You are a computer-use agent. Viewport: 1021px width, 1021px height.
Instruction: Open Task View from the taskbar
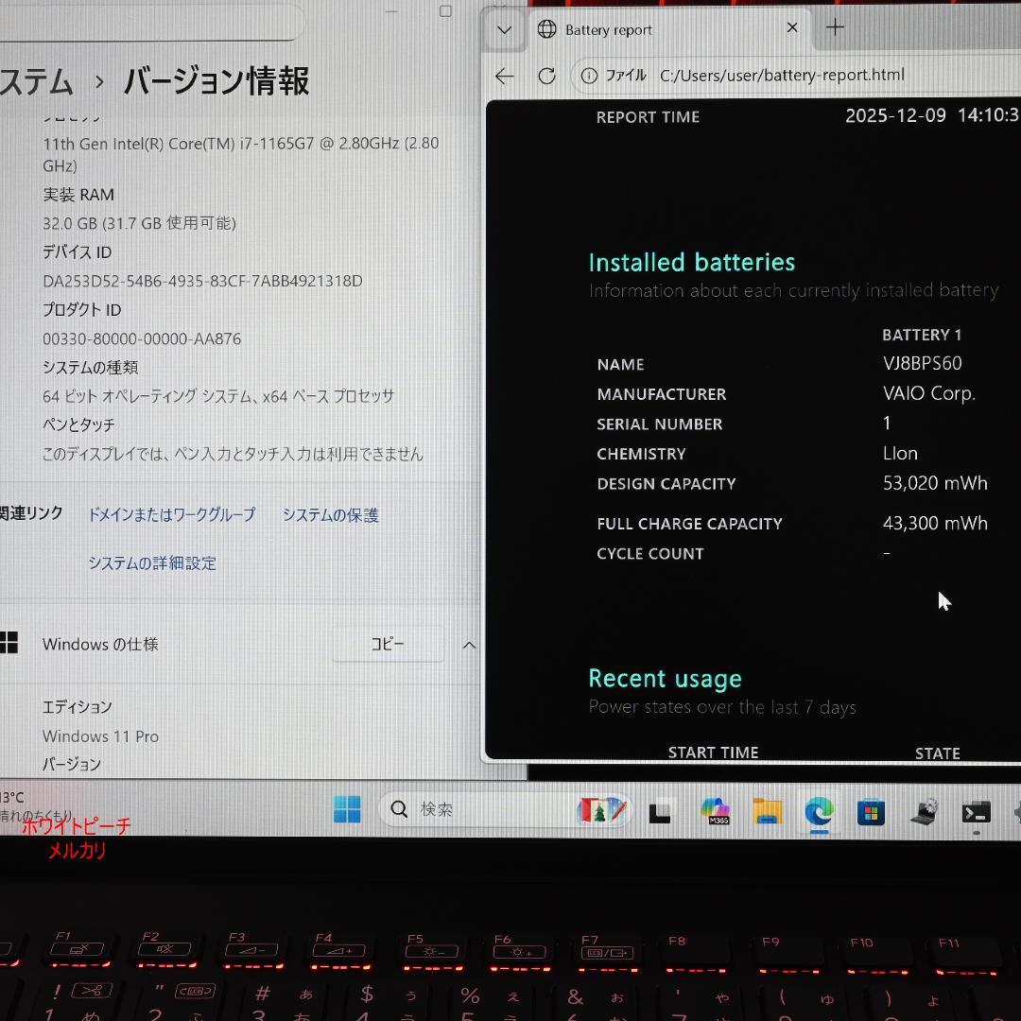pyautogui.click(x=661, y=811)
